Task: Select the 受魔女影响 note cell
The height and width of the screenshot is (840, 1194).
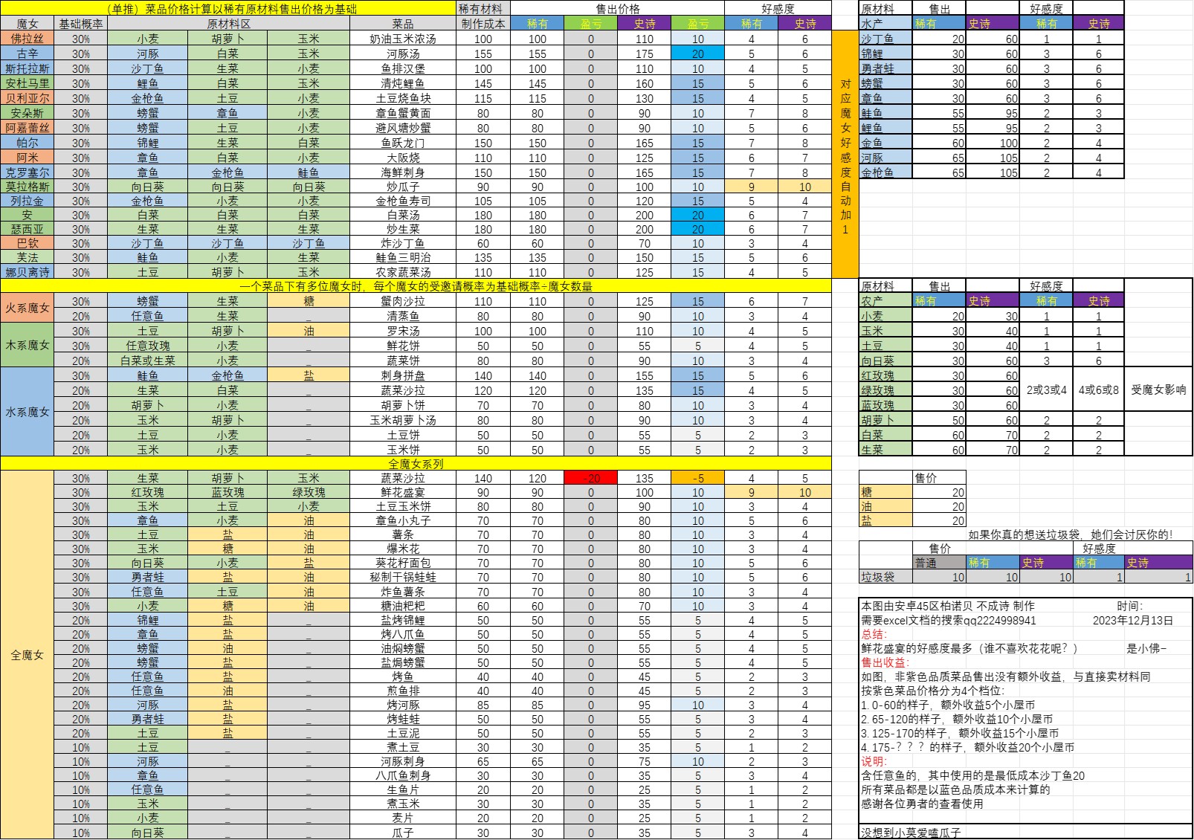Action: (x=1158, y=390)
